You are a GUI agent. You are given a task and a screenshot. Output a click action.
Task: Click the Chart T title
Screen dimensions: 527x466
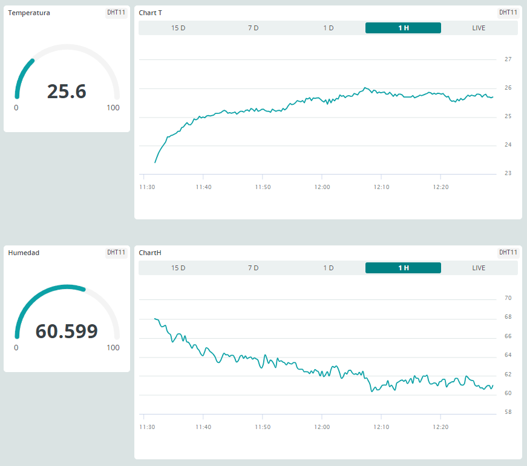pyautogui.click(x=150, y=13)
